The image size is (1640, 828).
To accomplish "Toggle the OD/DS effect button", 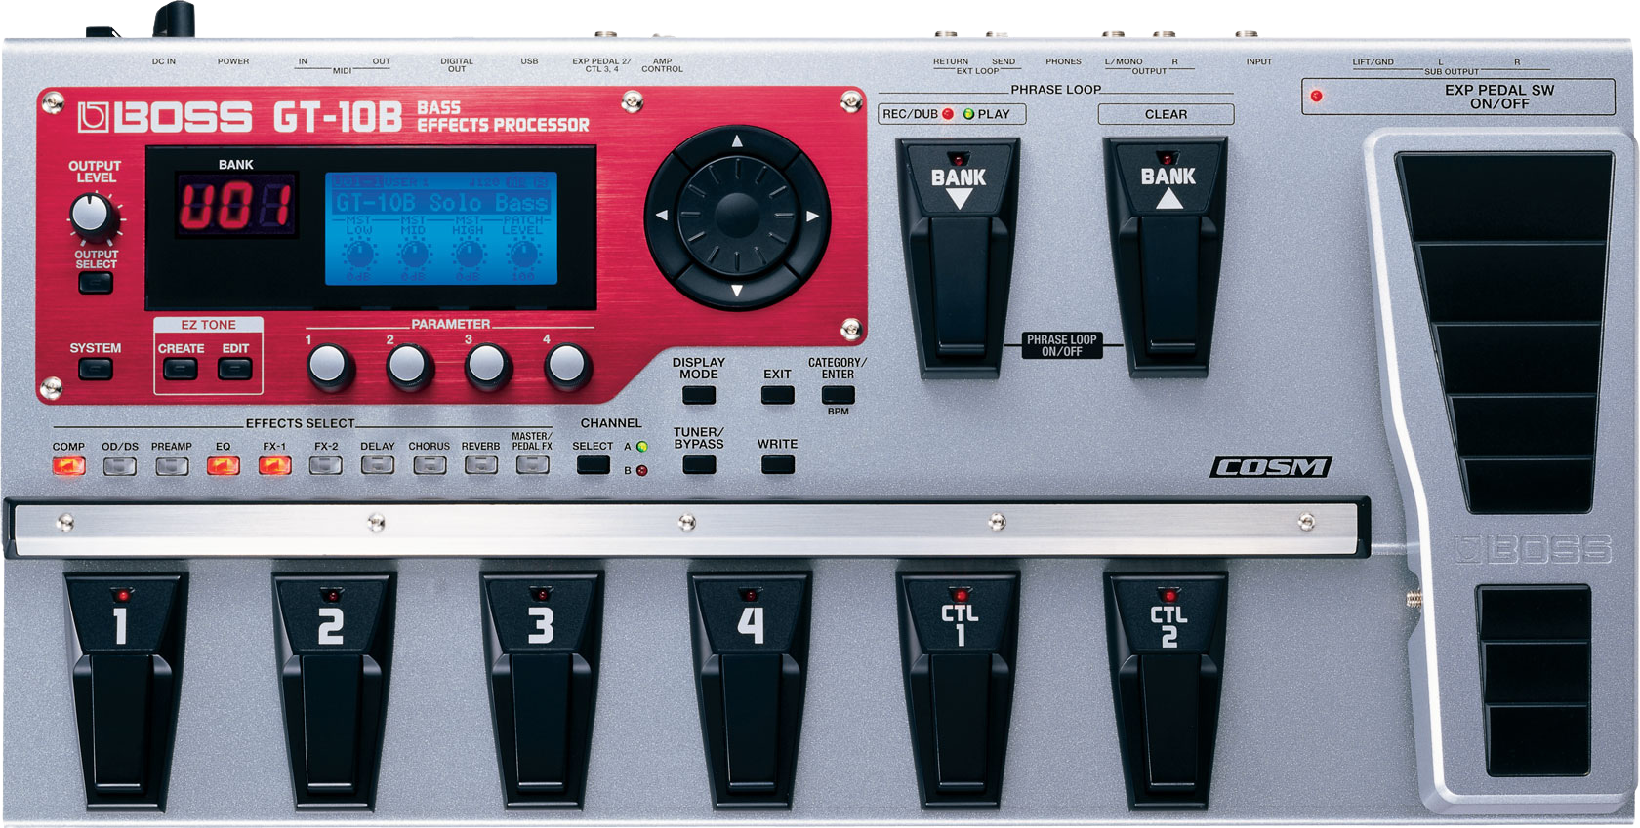I will [x=120, y=466].
